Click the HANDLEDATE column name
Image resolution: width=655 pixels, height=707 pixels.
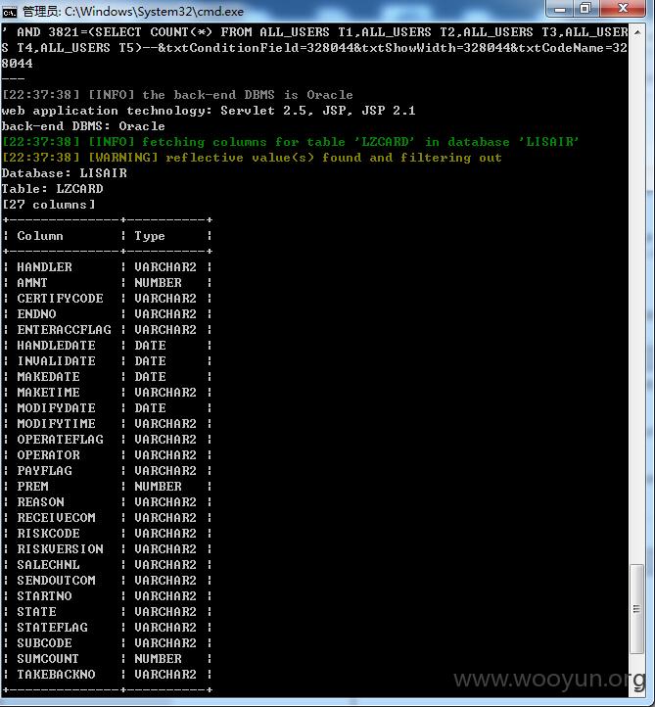56,346
